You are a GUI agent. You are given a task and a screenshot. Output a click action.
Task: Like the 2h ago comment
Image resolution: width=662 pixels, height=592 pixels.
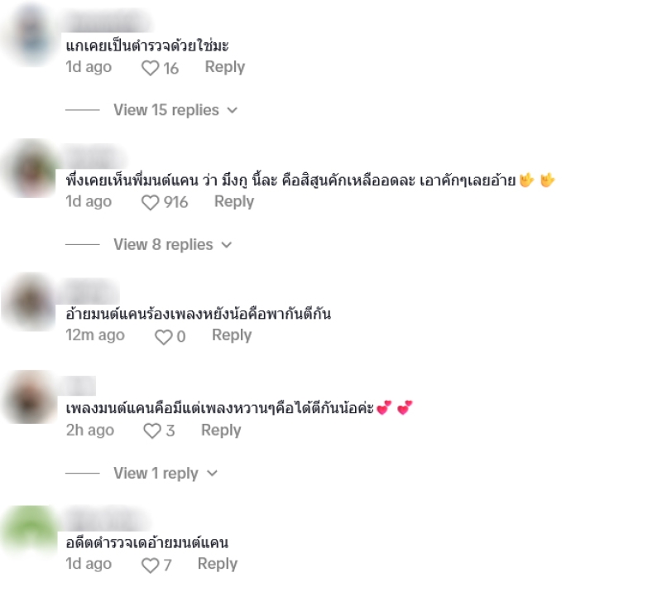(x=152, y=431)
